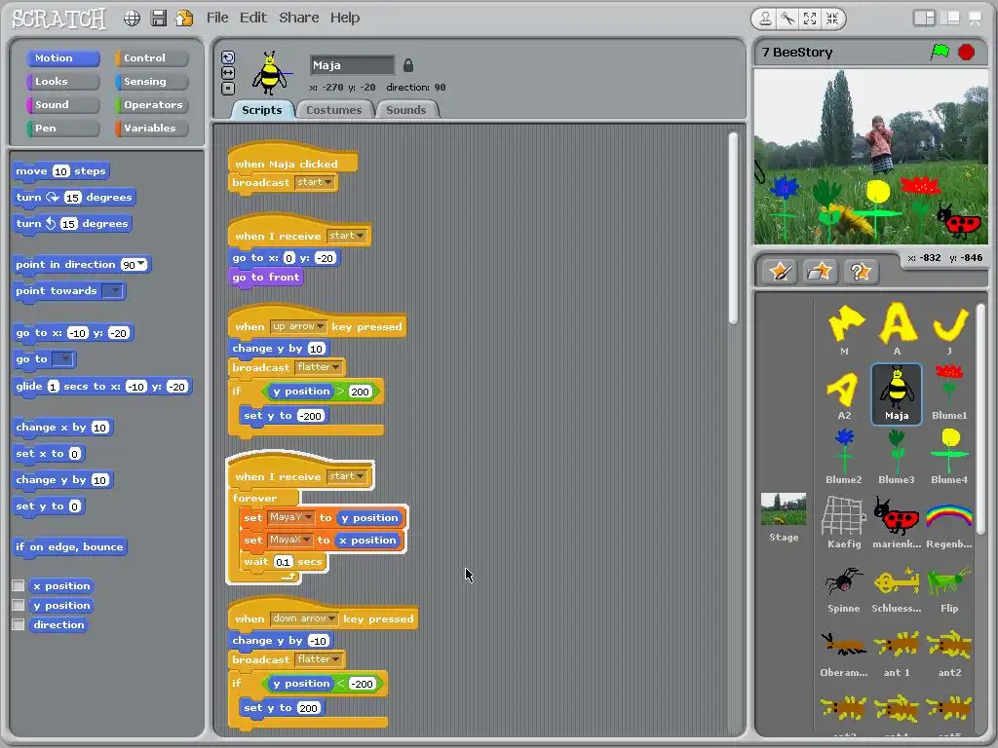Open broadcast start message dropdown
Image resolution: width=998 pixels, height=748 pixels.
tap(316, 182)
